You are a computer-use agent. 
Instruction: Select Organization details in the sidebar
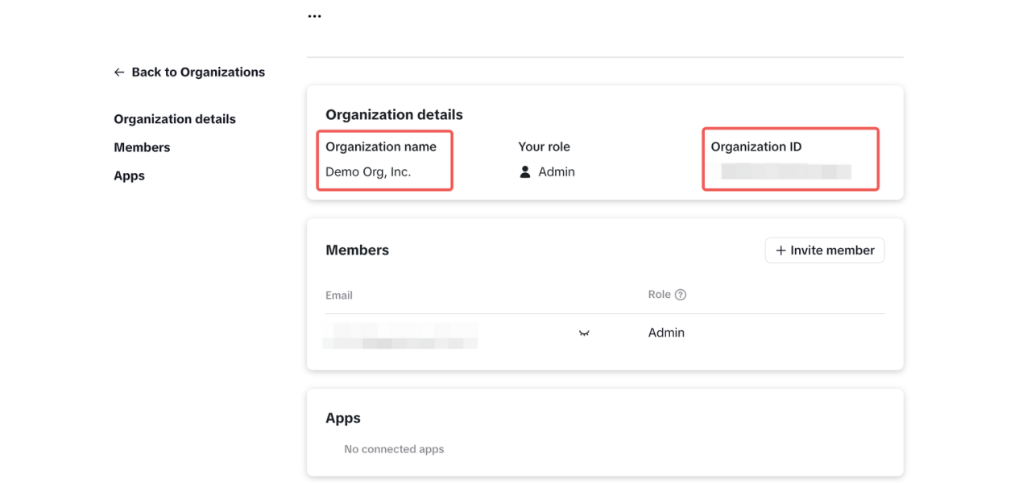[175, 119]
